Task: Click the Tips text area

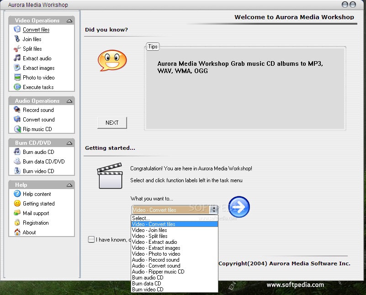Action: coord(245,88)
